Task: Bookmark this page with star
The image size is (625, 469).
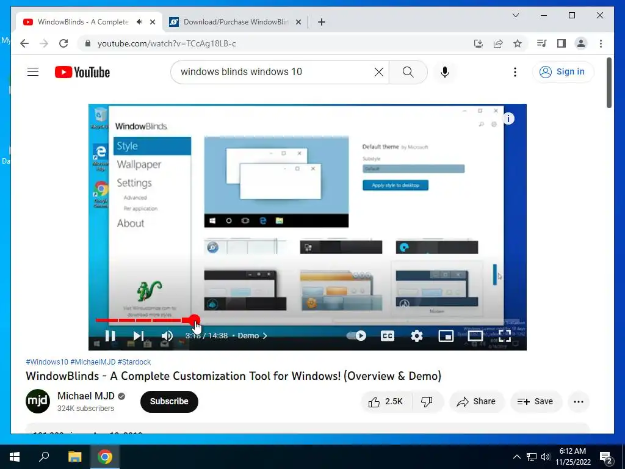Action: 518,43
